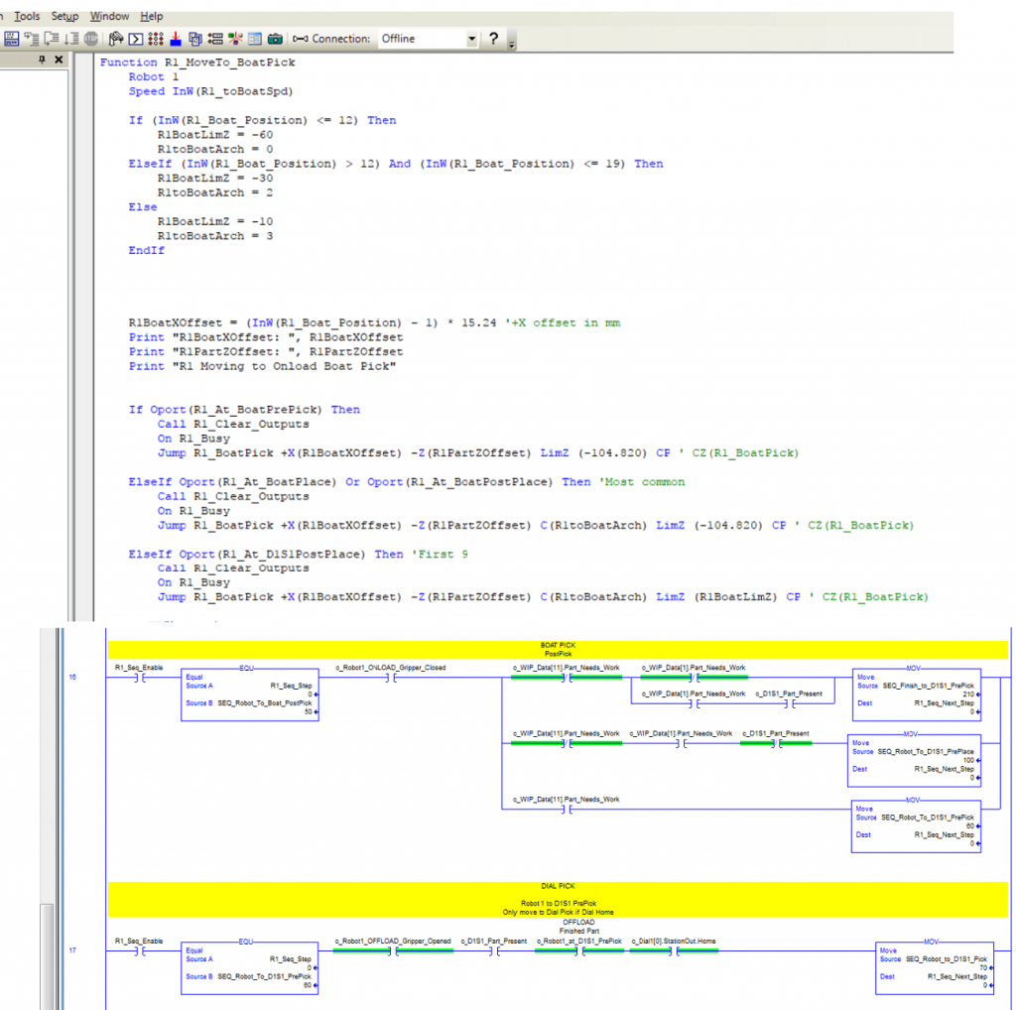
Task: Pin the left side panel
Action: (x=42, y=61)
